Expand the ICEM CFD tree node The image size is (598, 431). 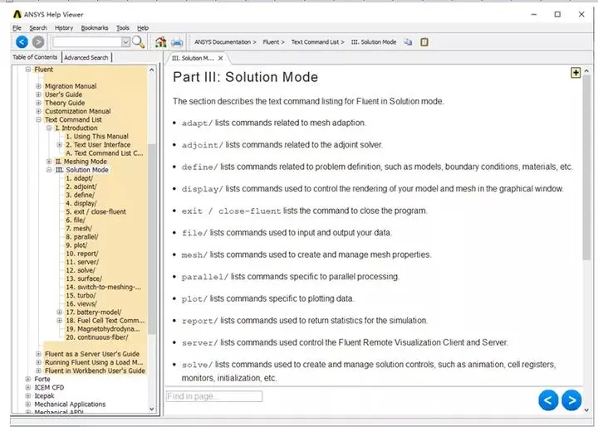point(28,388)
